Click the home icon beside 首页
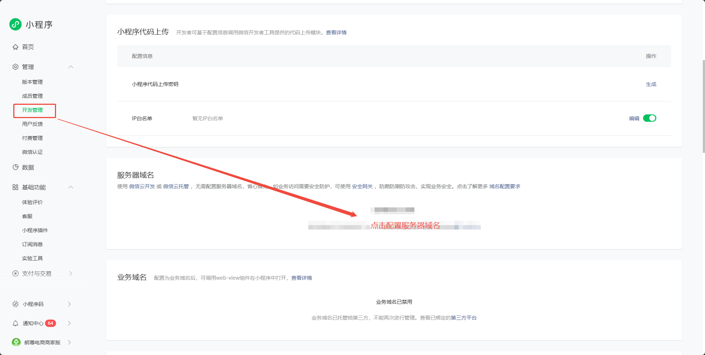 15,47
